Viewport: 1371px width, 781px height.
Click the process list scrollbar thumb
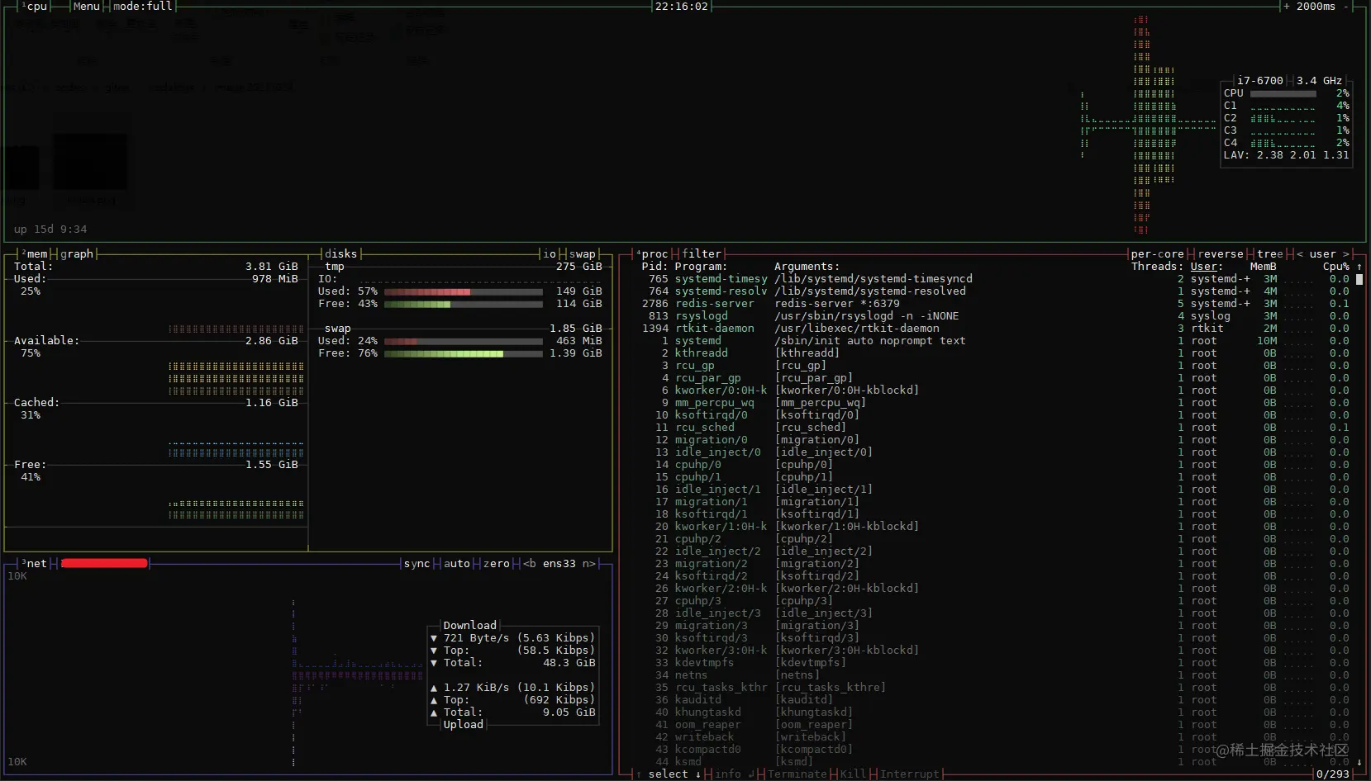point(1359,279)
